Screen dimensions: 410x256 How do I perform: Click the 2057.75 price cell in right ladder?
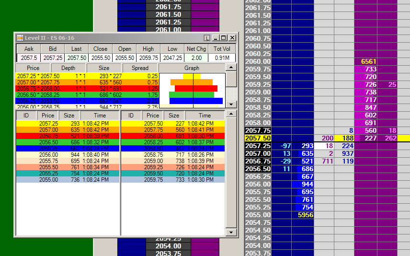[258, 130]
